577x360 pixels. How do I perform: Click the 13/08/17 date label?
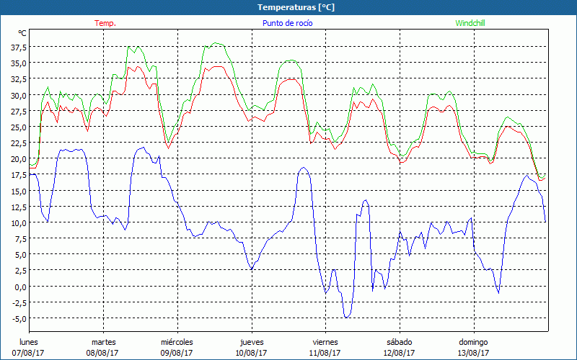[473, 353]
